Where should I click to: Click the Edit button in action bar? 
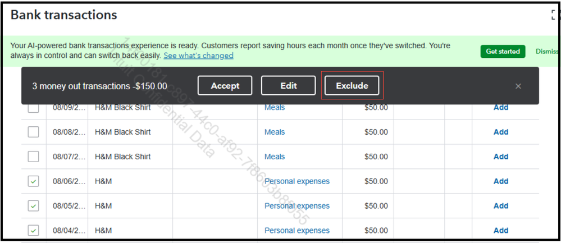(x=289, y=86)
